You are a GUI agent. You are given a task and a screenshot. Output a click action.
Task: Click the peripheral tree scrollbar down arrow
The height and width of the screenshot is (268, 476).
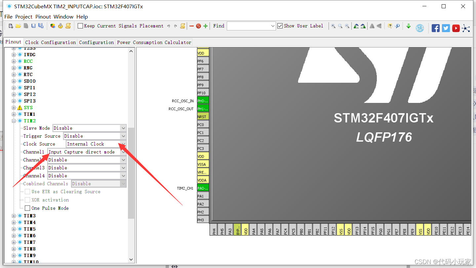(x=131, y=260)
